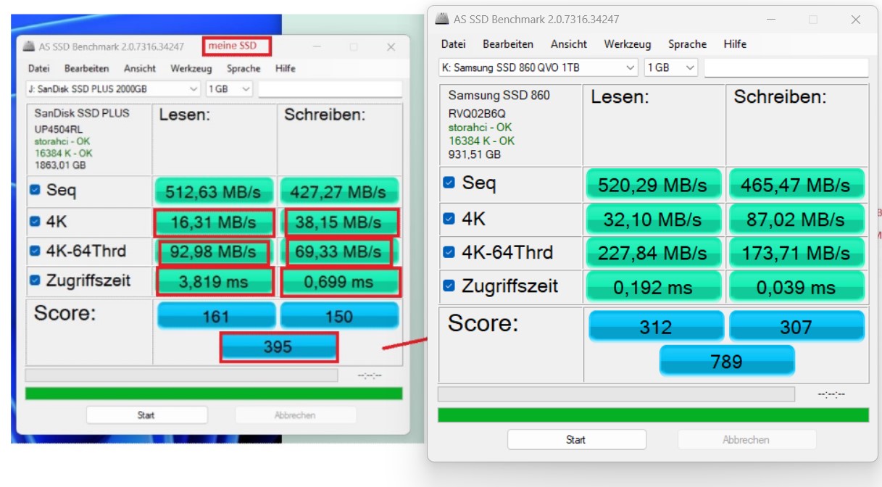
Task: Open Hilfe menu in SanDisk window
Action: tap(286, 68)
